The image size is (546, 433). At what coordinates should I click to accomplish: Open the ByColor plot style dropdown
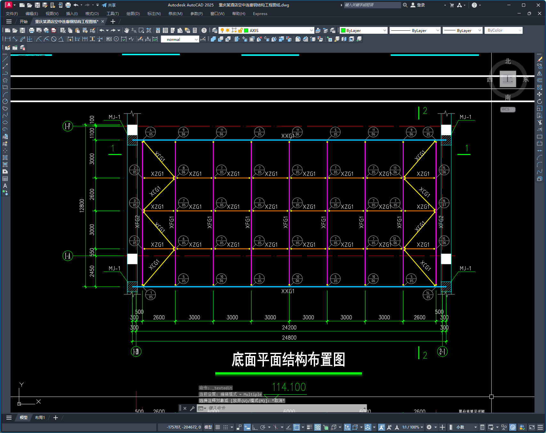[x=503, y=30]
